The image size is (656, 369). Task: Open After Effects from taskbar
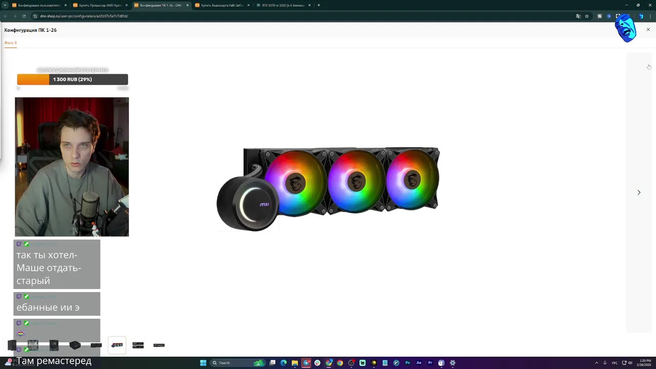[x=419, y=363]
